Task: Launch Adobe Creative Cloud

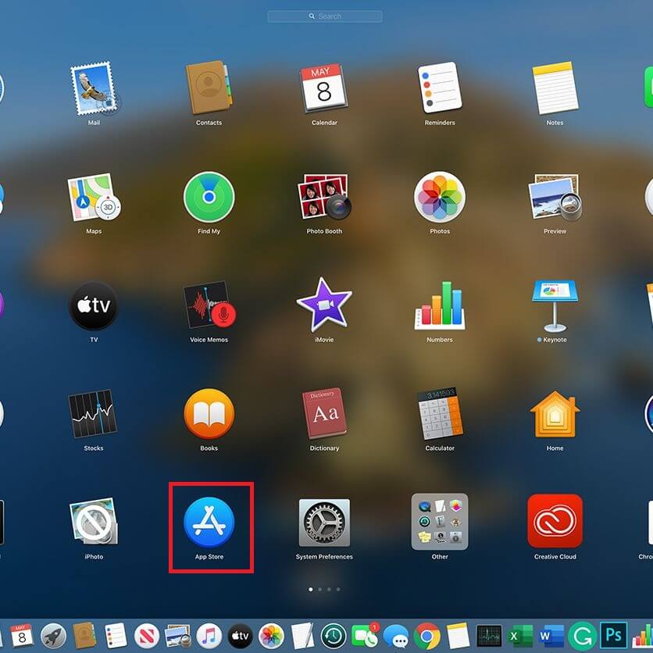Action: pyautogui.click(x=555, y=521)
